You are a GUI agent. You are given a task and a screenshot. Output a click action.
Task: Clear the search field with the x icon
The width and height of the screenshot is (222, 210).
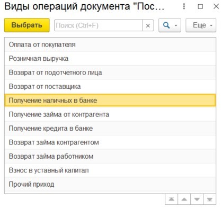tap(148, 25)
